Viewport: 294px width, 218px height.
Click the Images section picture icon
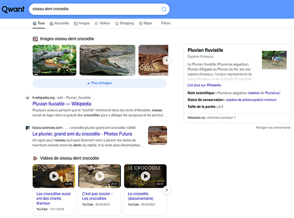[x=35, y=39]
